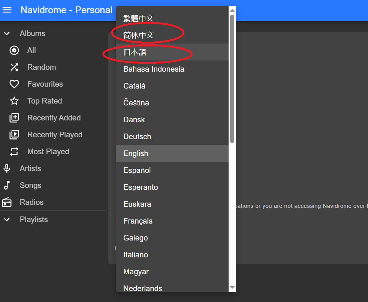This screenshot has height=302, width=368.
Task: Click the Radios icon in sidebar
Action: tap(7, 202)
